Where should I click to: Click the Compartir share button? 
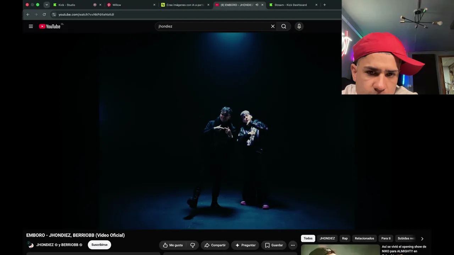coord(215,245)
